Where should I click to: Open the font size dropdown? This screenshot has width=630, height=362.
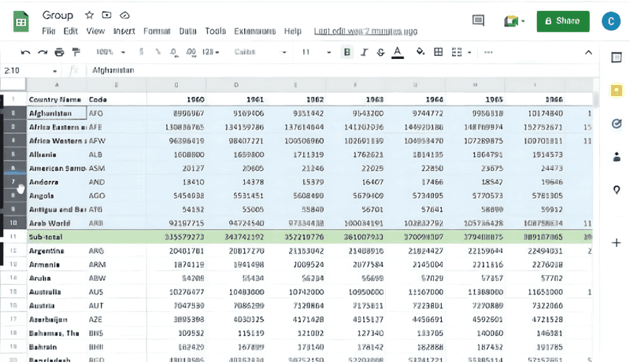317,52
